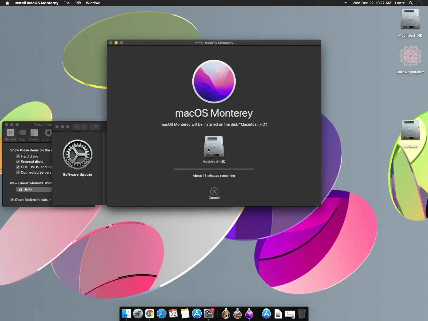Open the Dartz user menu
The width and height of the screenshot is (428, 321).
(400, 3)
